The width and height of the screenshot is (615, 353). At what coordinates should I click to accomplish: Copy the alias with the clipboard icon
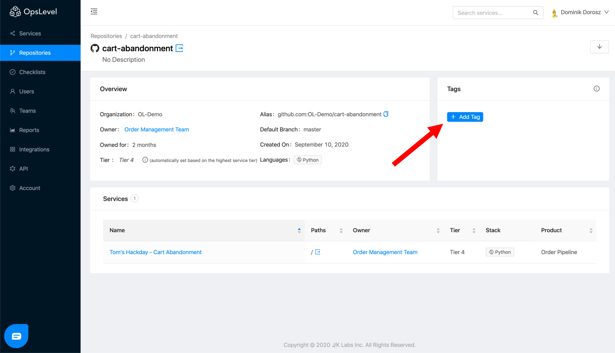[x=386, y=114]
